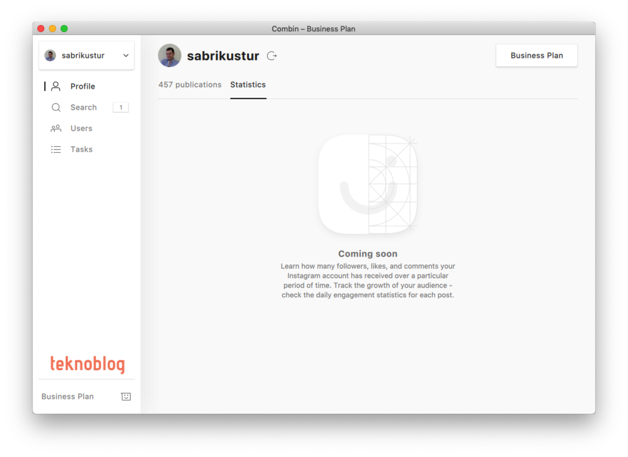The width and height of the screenshot is (628, 457).
Task: Open Business Plan label in sidebar footer
Action: pos(68,396)
